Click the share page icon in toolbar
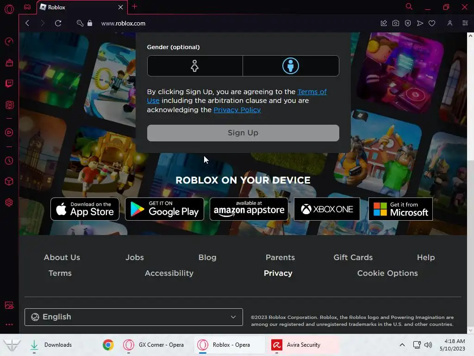The width and height of the screenshot is (474, 356). [384, 23]
